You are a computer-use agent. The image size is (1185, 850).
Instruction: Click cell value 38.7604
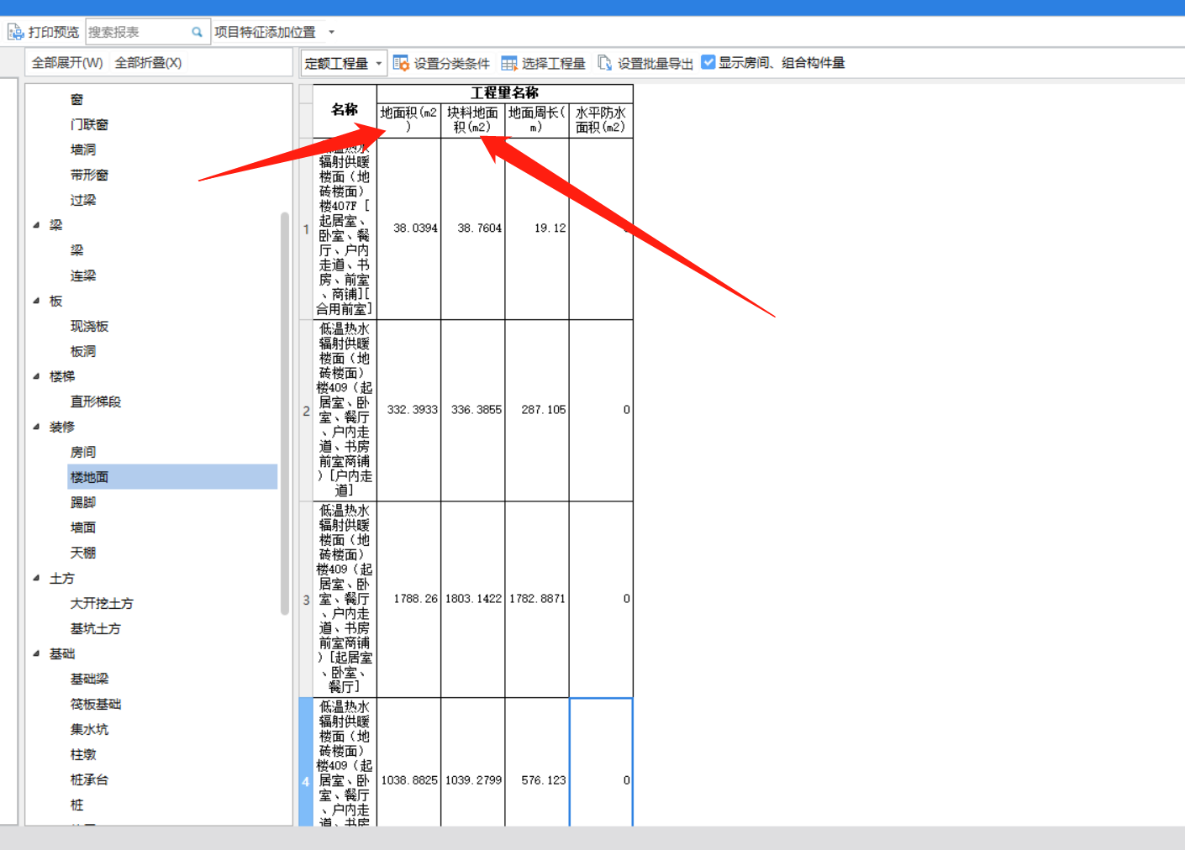click(479, 228)
